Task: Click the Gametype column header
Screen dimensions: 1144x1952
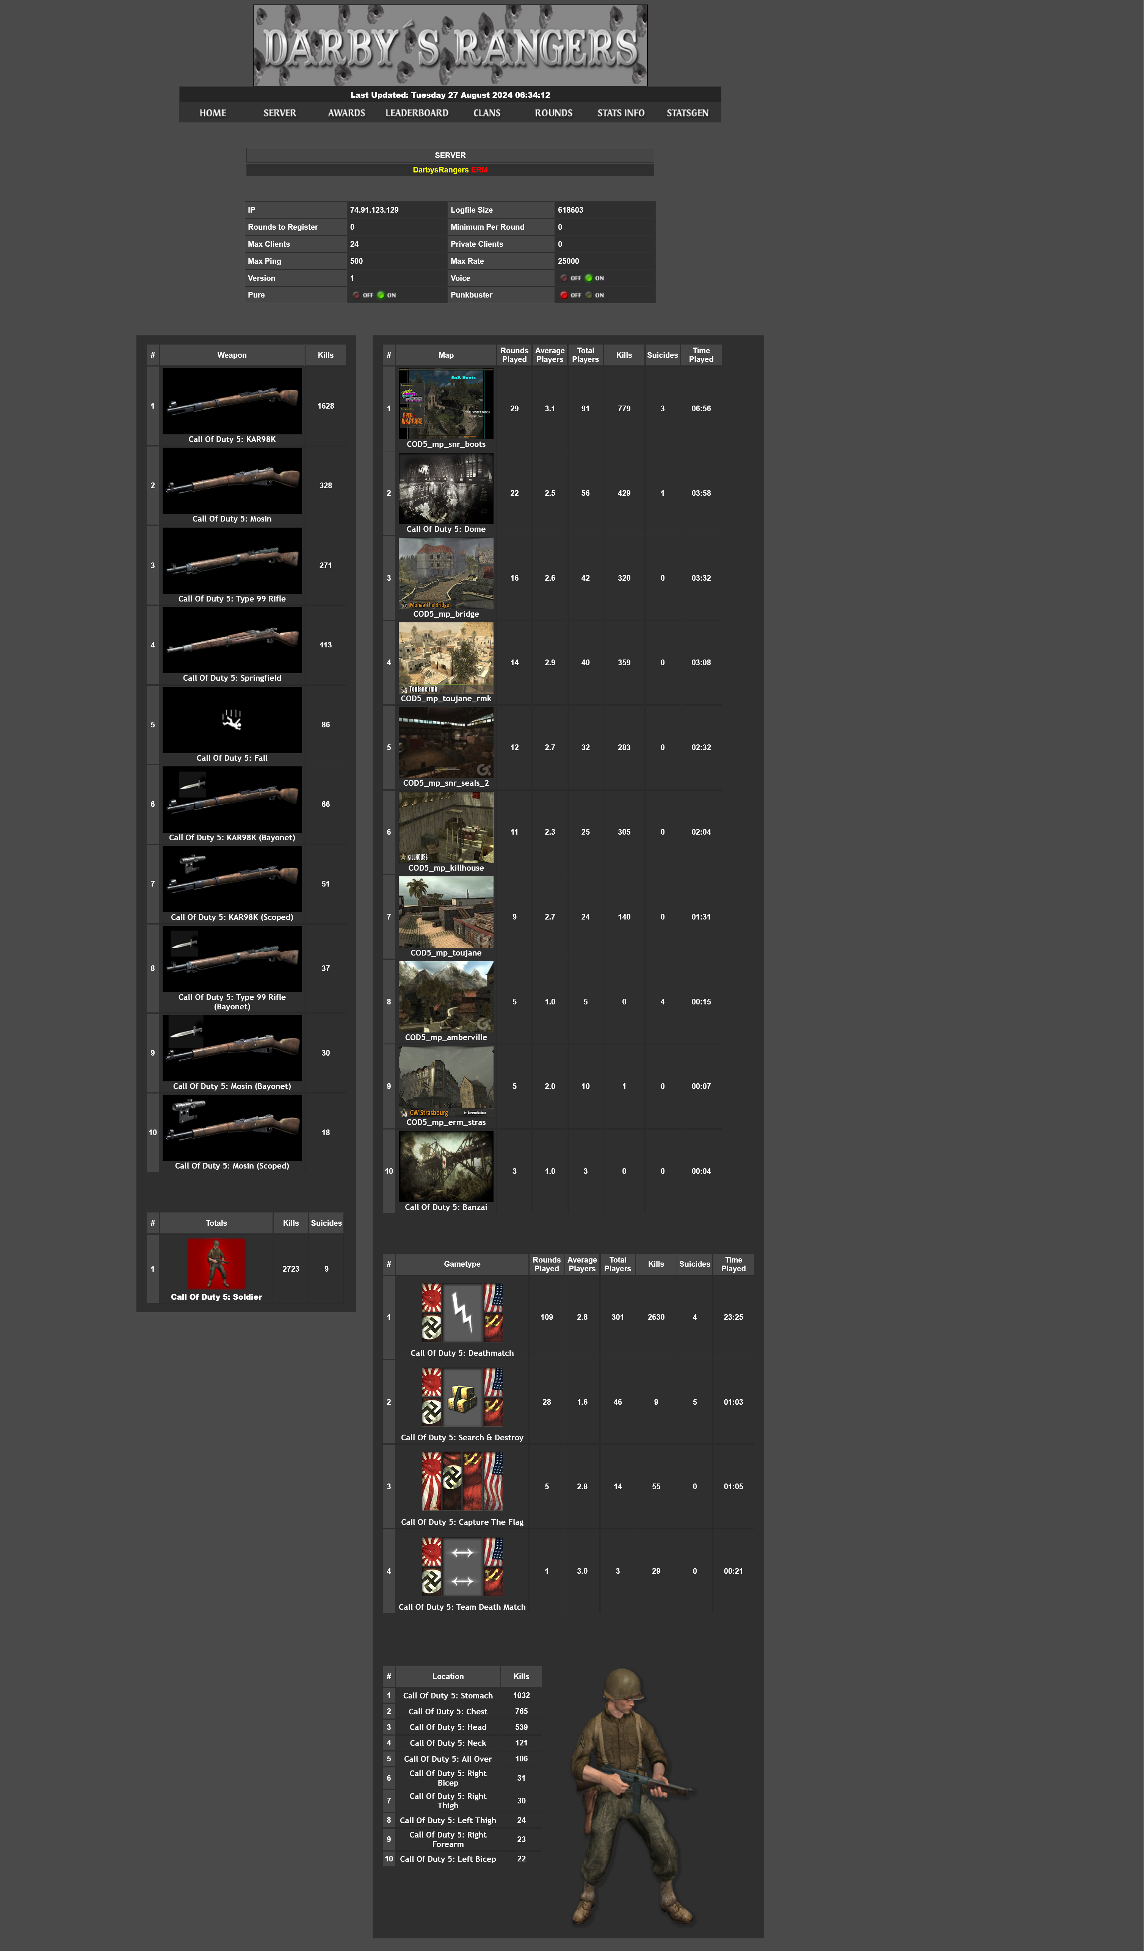Action: (462, 1264)
